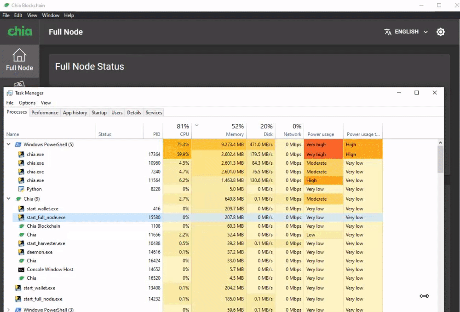Image resolution: width=460 pixels, height=312 pixels.
Task: Maximize the Task Manager window
Action: click(416, 93)
